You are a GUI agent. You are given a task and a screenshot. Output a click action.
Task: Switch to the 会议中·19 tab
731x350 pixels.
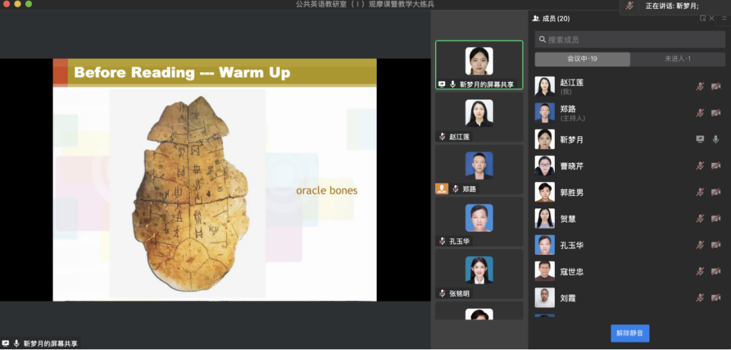pyautogui.click(x=582, y=59)
